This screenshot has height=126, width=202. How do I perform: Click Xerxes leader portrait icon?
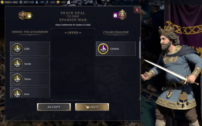tap(22, 15)
